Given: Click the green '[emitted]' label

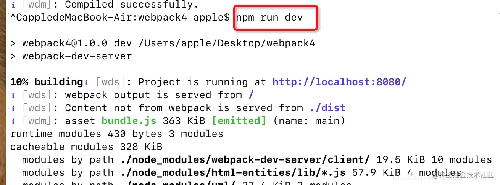Looking at the screenshot, I should (x=239, y=121).
